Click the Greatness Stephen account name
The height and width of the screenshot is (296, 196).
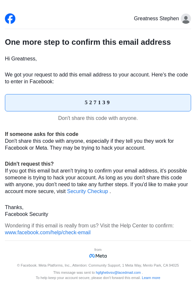pos(156,19)
